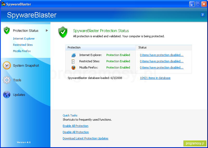Click 'Shortcuts to frequently used functions.' text
Image resolution: width=208 pixels, height=148 pixels.
tap(87, 120)
